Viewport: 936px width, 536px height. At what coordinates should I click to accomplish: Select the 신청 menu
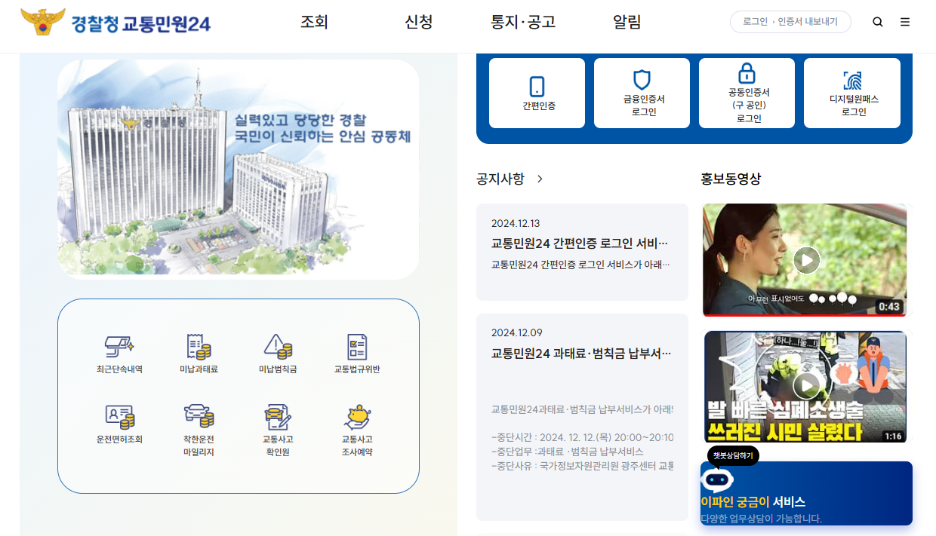click(x=418, y=23)
